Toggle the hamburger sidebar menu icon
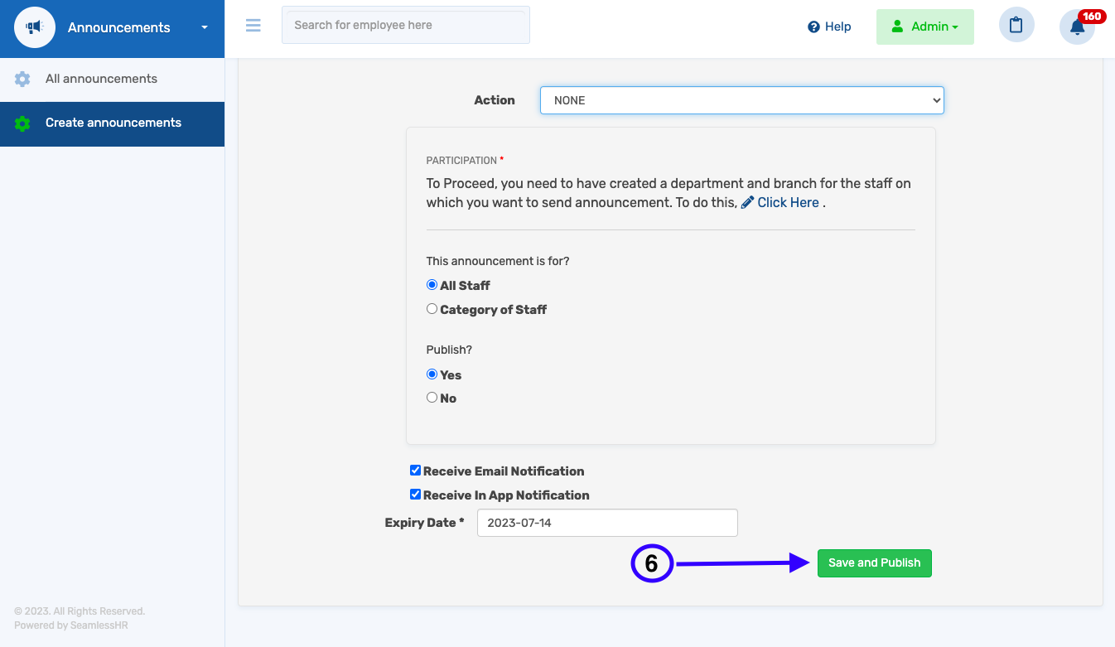This screenshot has height=647, width=1115. tap(253, 26)
